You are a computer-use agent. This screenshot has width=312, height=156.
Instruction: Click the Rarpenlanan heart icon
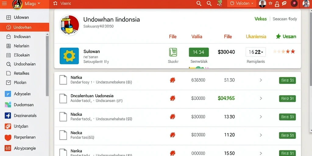pyautogui.click(x=8, y=137)
